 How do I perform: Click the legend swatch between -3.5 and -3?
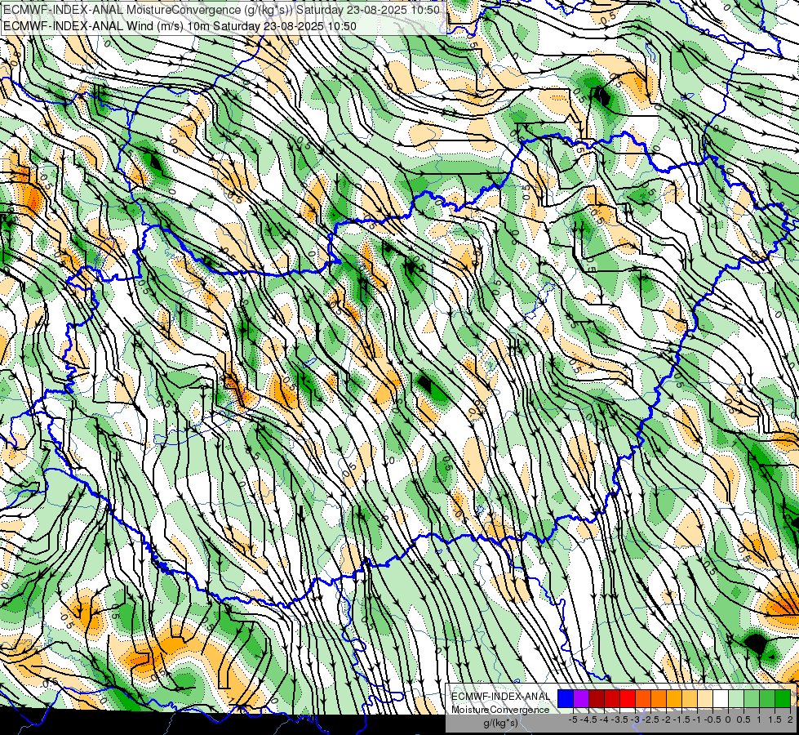(x=628, y=699)
